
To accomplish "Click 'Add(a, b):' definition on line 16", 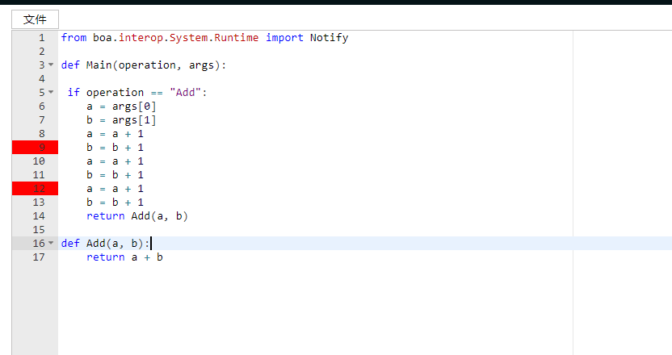I will [118, 244].
